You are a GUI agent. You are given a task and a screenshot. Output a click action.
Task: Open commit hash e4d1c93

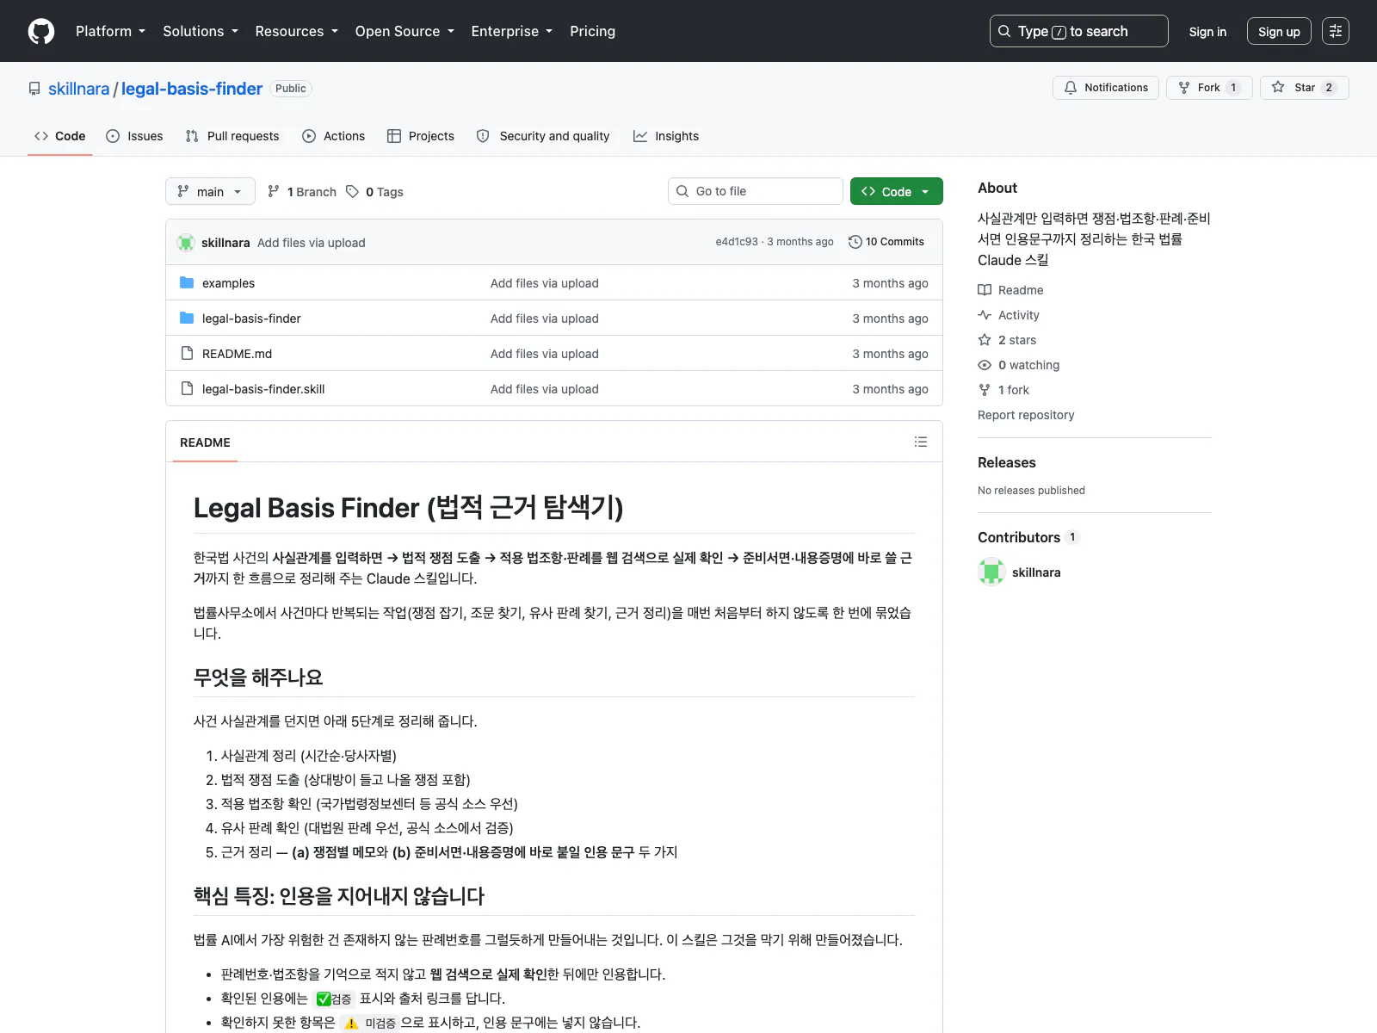pos(737,242)
